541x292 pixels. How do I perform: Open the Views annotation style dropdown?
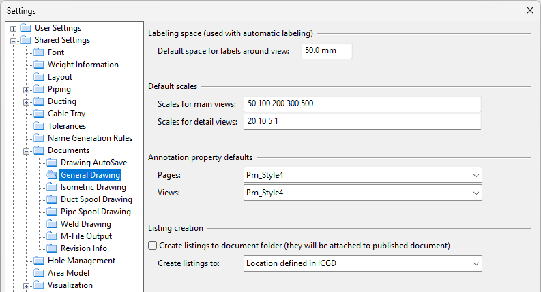tap(362, 193)
